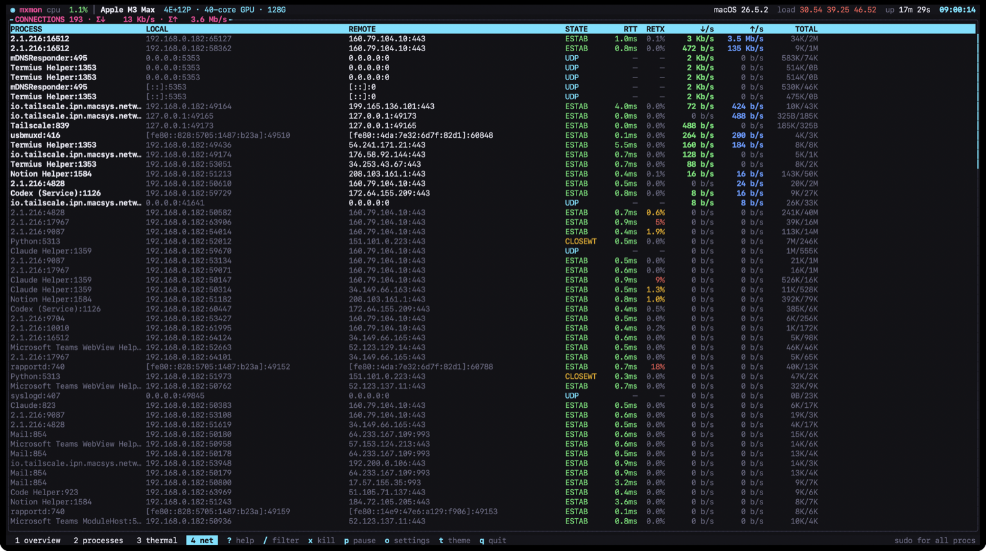The height and width of the screenshot is (551, 986).
Task: Click the cpu 1.1% indicator
Action: tap(67, 10)
